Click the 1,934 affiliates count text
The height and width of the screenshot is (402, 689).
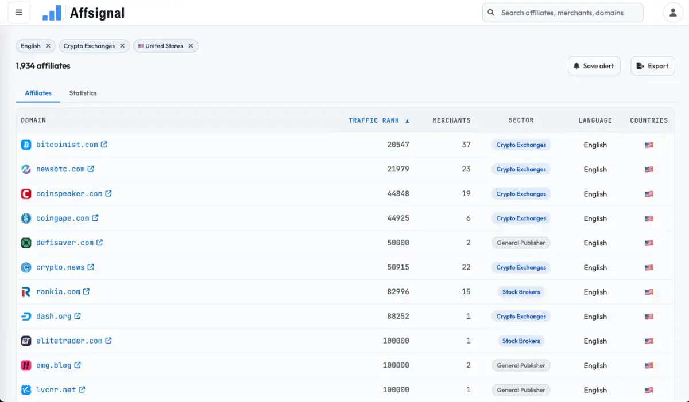(43, 65)
